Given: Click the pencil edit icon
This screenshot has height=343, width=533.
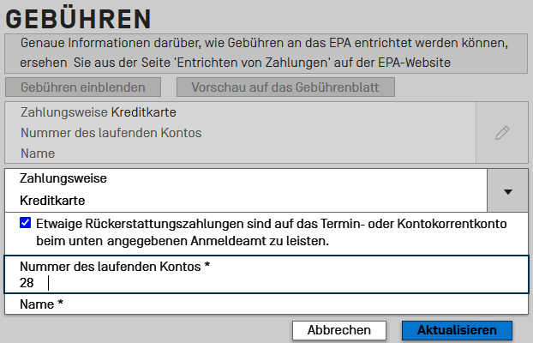Looking at the screenshot, I should [x=502, y=133].
